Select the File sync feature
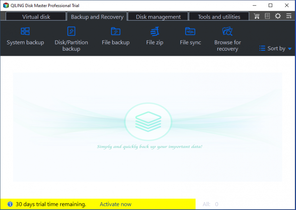Viewport: 296px width, 210px height. click(190, 36)
